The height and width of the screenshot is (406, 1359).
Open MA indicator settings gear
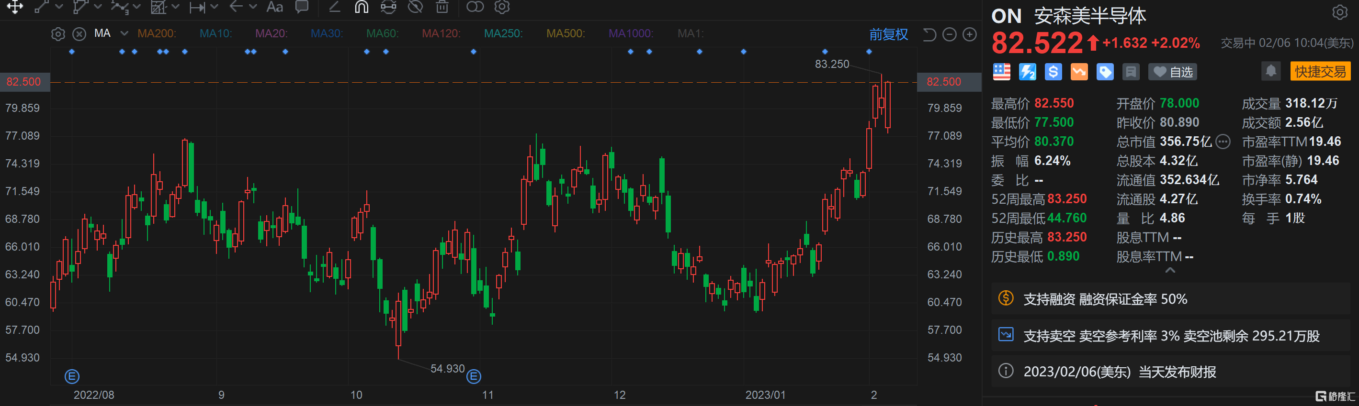tap(58, 34)
